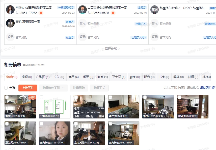The height and width of the screenshot is (150, 216).
Task: Switch to 书房 (0) tab
Action: click(164, 77)
